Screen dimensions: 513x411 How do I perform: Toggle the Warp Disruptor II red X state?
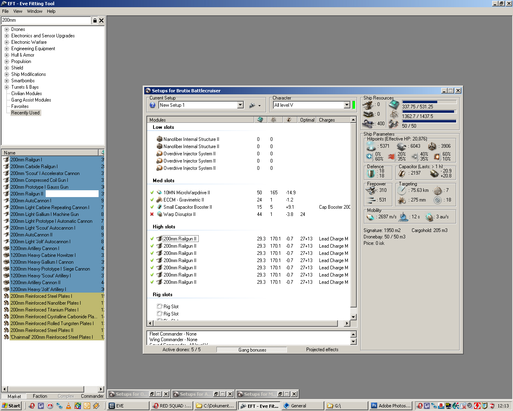pos(152,214)
